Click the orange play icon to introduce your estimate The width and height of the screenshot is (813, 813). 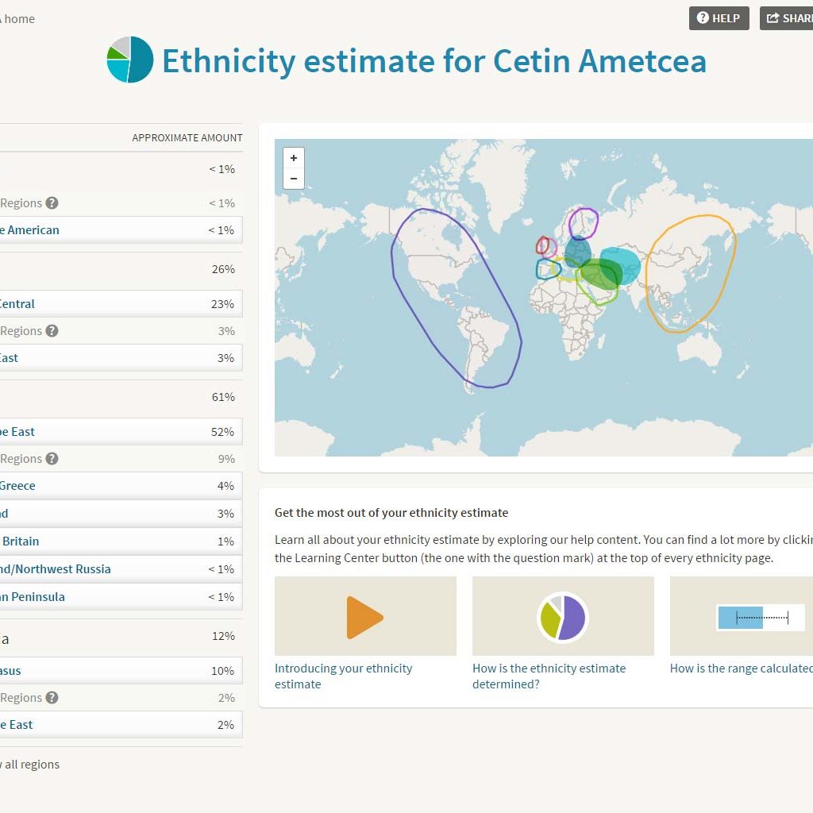[x=365, y=615]
